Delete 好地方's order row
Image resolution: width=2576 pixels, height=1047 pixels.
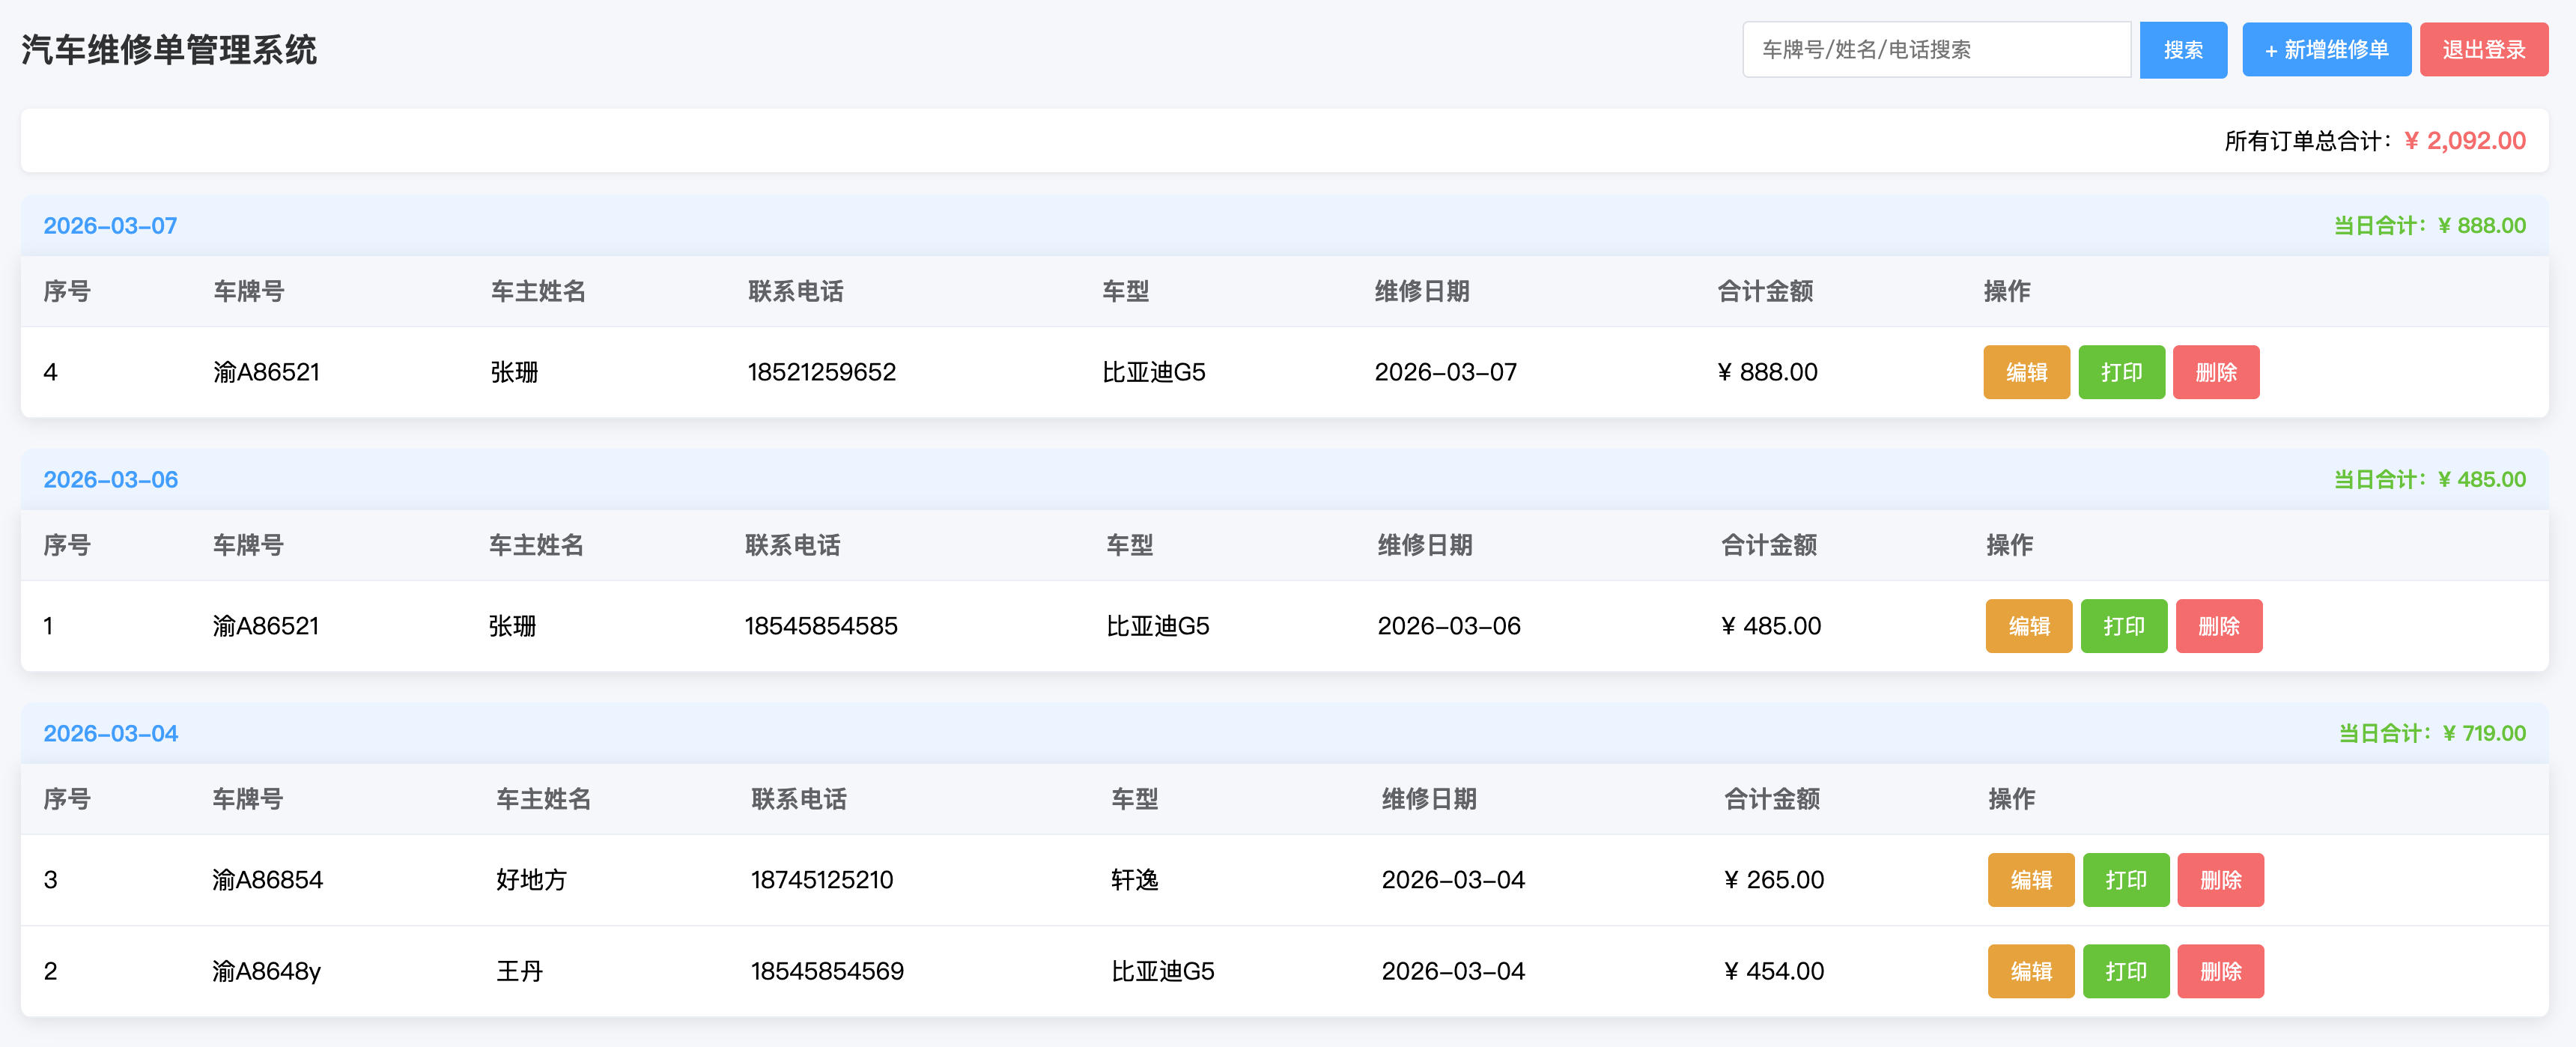[2221, 880]
